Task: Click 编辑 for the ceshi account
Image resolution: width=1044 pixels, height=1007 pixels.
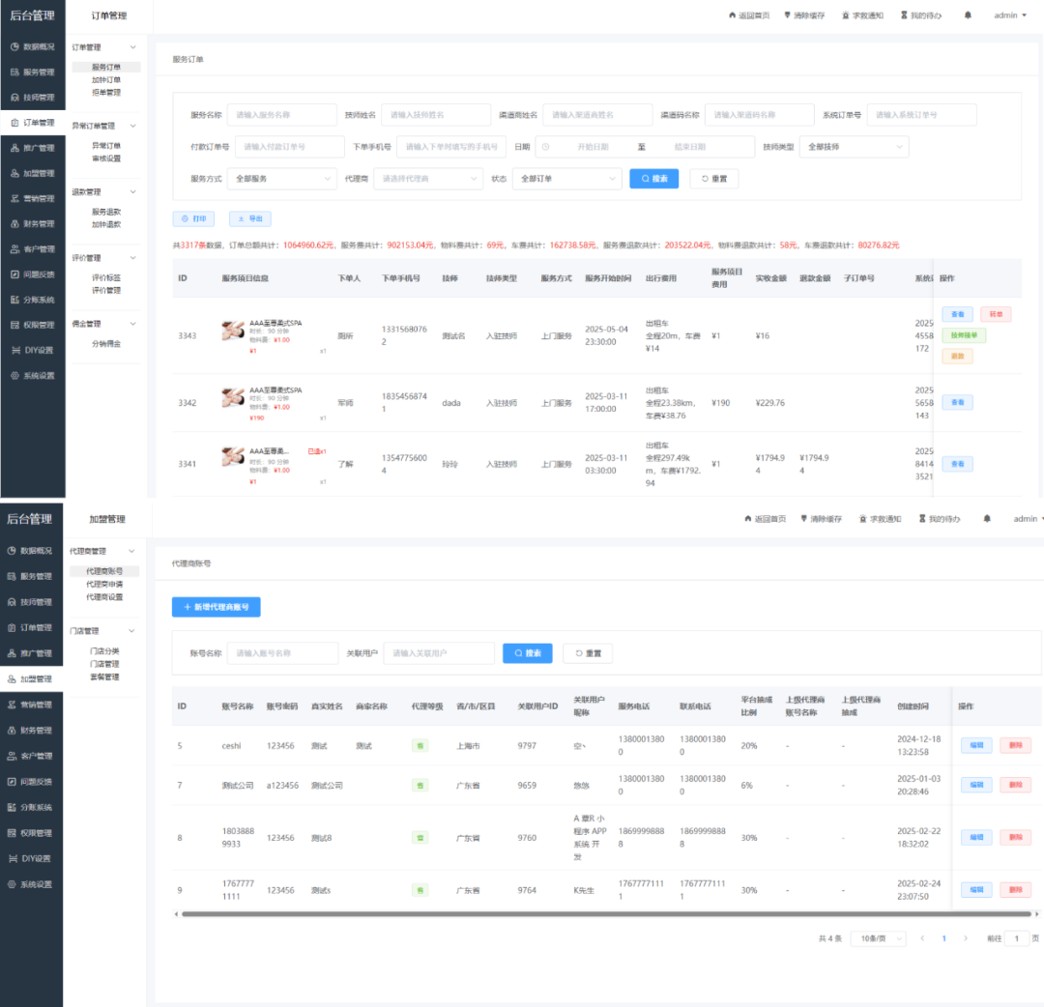Action: point(975,745)
